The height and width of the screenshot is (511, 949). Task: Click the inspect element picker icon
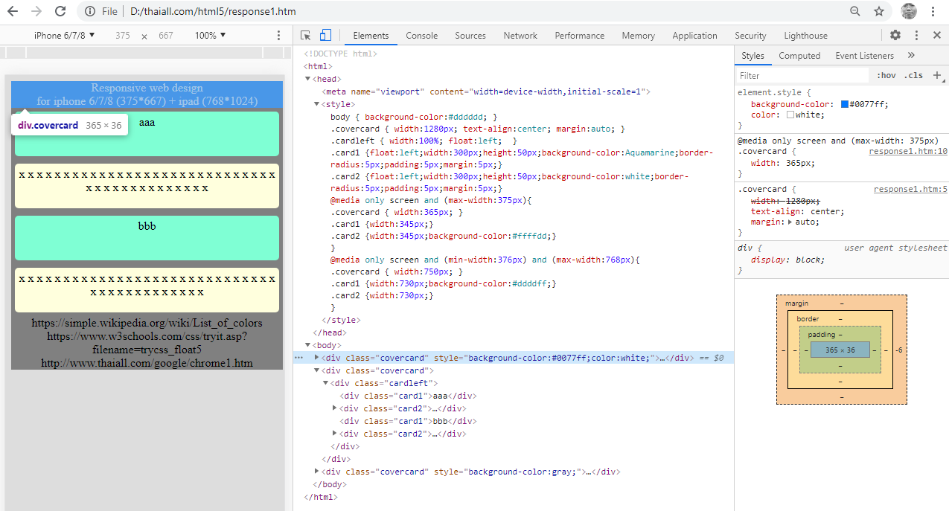tap(305, 35)
